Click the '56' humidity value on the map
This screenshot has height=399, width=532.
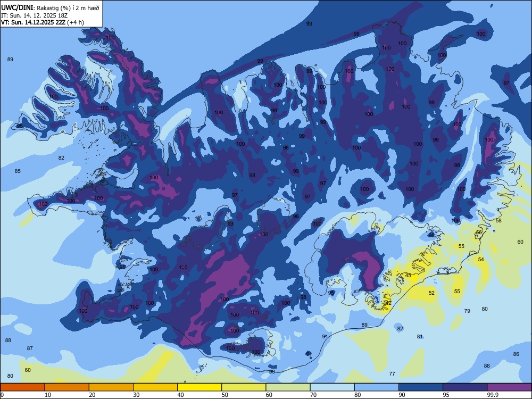[479, 232]
